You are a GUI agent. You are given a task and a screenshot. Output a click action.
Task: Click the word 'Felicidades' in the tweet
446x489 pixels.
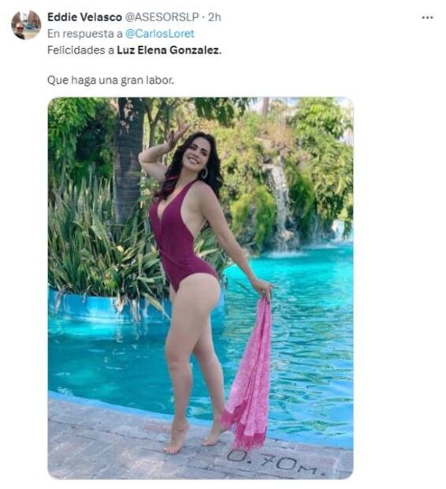pos(76,50)
